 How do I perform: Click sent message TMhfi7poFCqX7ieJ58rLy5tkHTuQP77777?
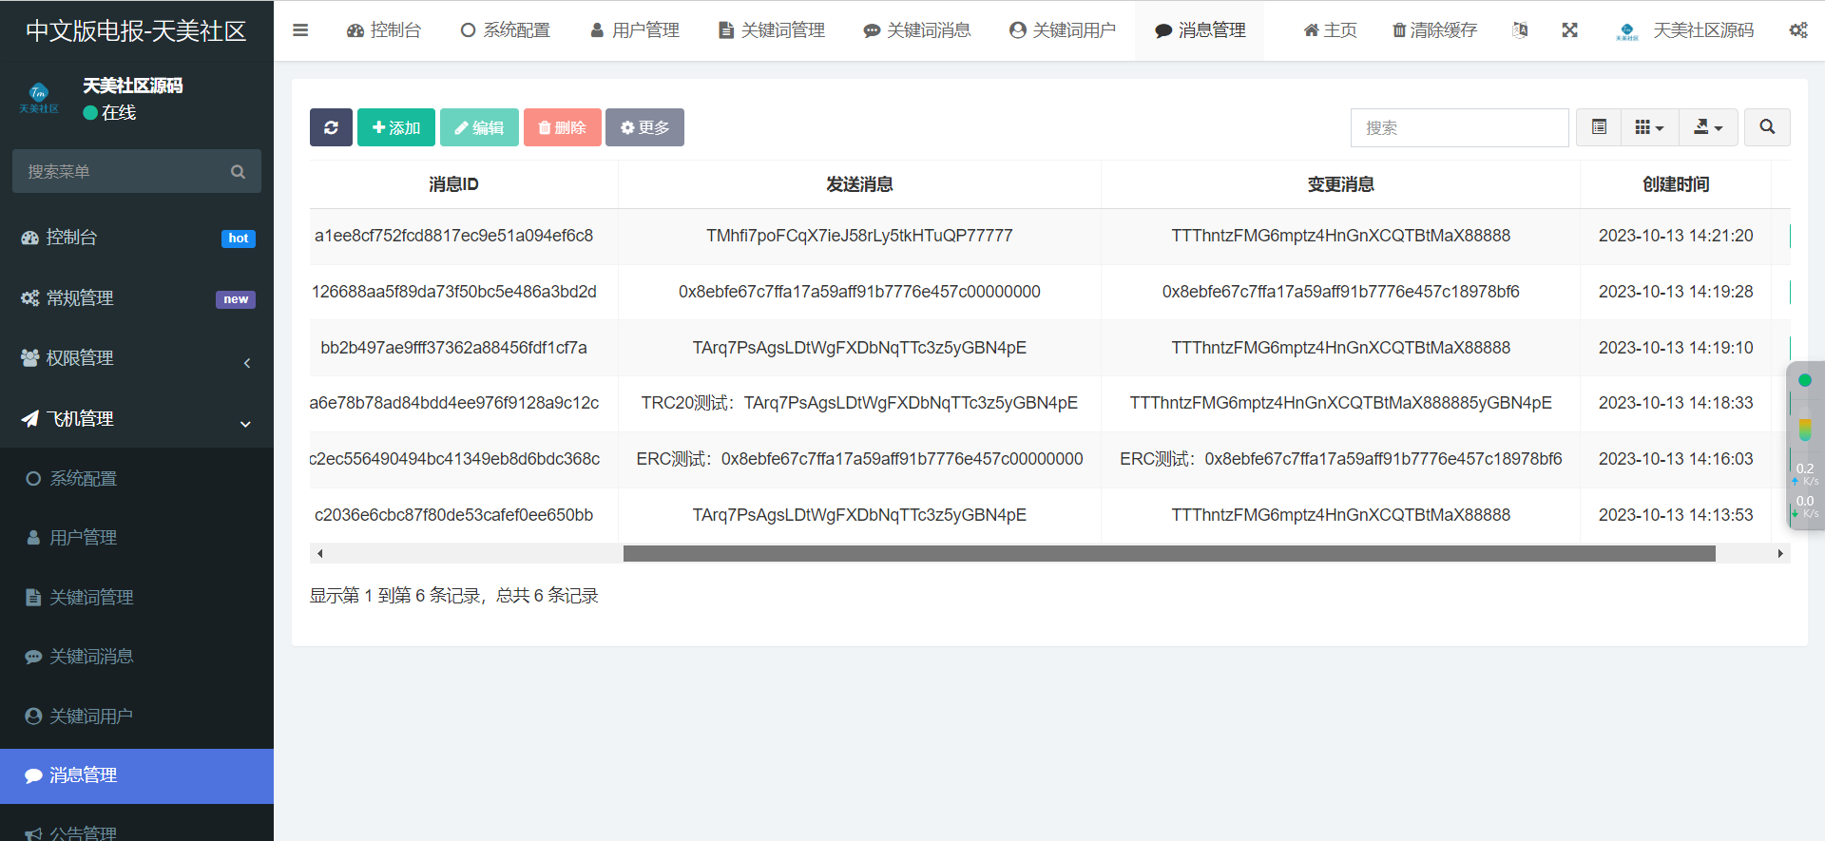pos(859,236)
